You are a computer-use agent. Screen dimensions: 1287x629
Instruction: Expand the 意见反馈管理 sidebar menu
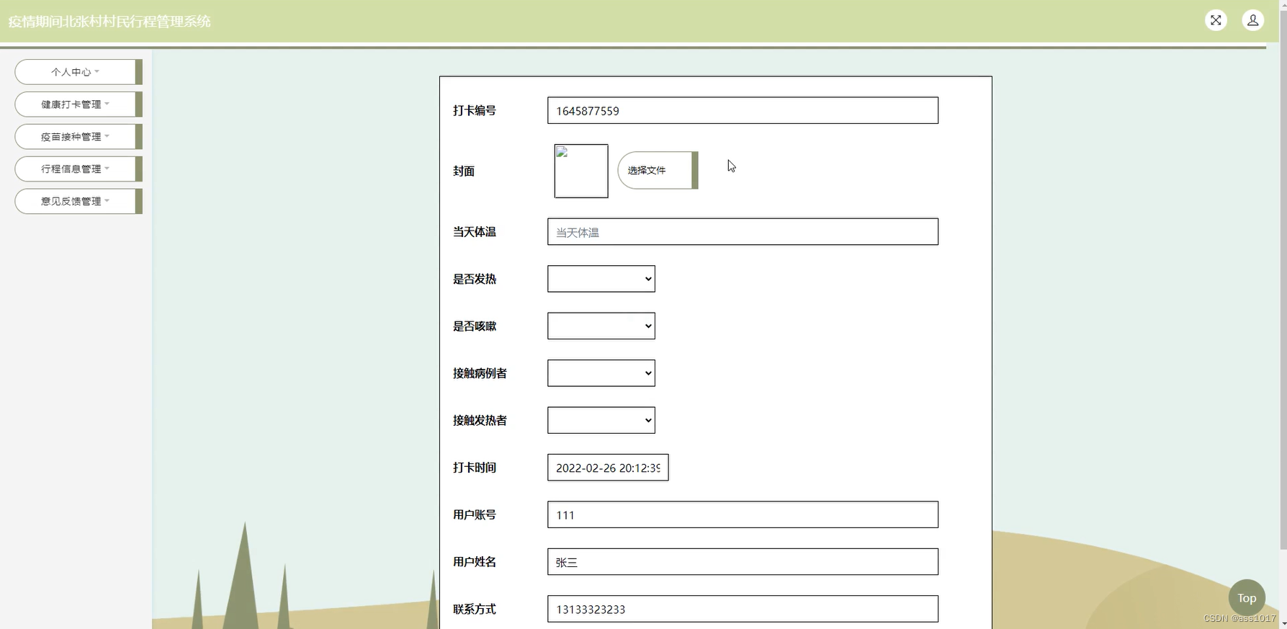(x=78, y=202)
